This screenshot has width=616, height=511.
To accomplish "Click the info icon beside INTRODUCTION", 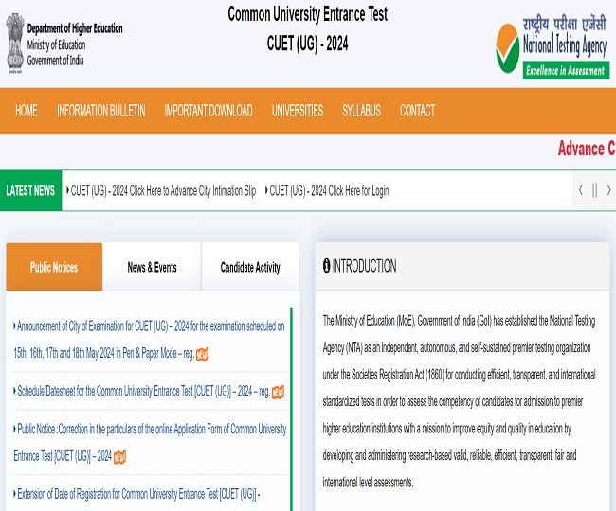I will point(326,266).
